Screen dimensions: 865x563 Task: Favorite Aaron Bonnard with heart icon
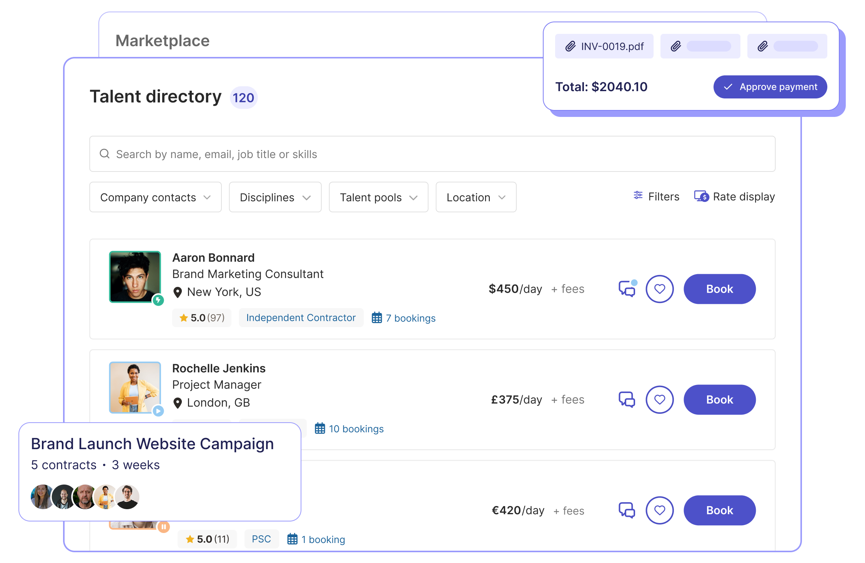(659, 289)
